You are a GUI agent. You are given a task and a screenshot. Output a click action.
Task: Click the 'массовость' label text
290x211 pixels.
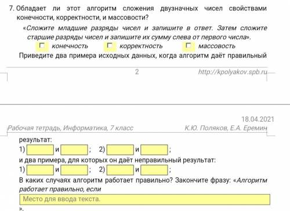[x=217, y=46]
